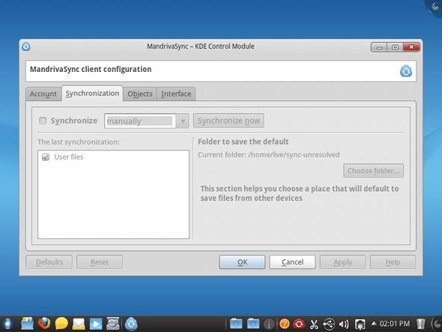
Task: Click the Defaults button
Action: [49, 262]
